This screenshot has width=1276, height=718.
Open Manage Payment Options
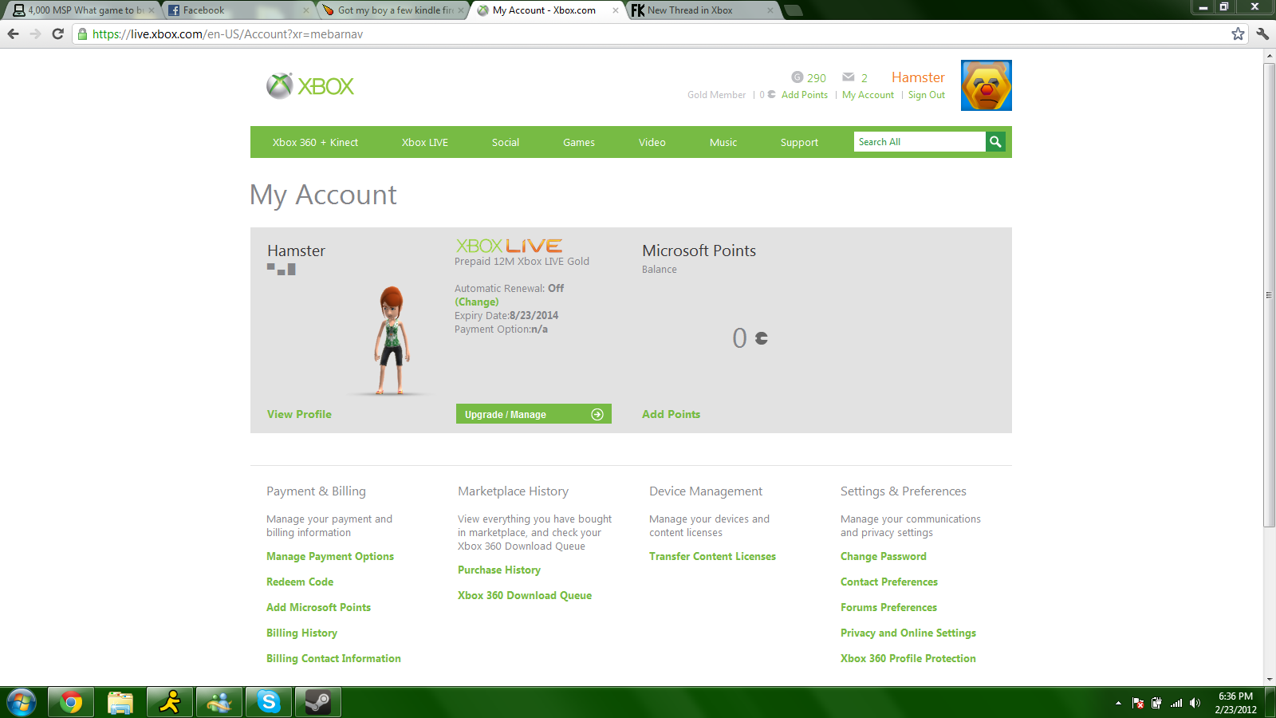click(330, 556)
